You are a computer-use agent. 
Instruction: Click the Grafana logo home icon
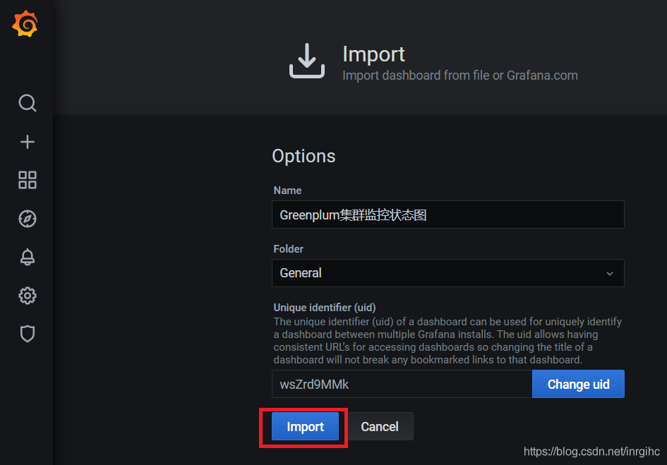pos(25,25)
